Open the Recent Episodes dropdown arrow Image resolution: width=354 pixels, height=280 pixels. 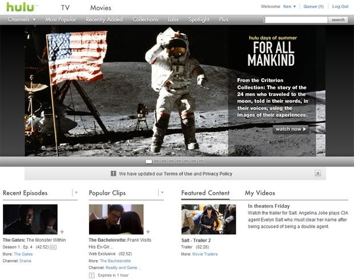click(76, 193)
